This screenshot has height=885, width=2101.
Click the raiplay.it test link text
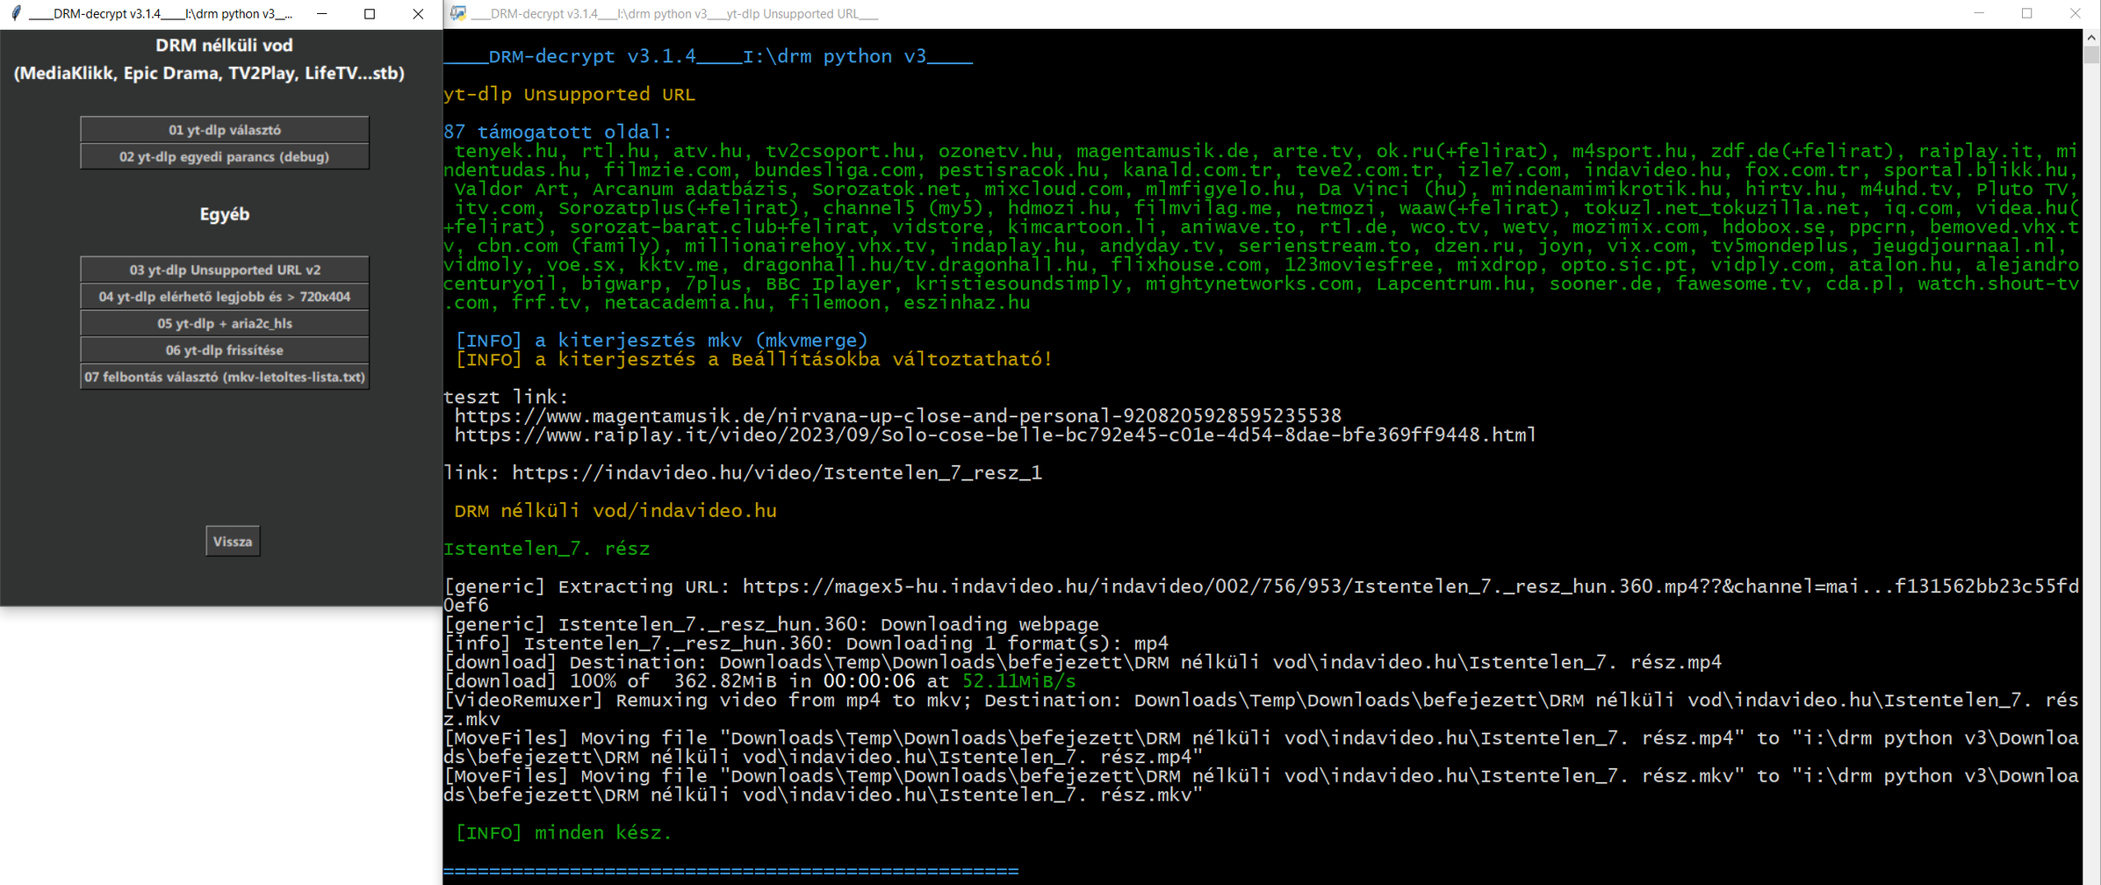pos(996,435)
